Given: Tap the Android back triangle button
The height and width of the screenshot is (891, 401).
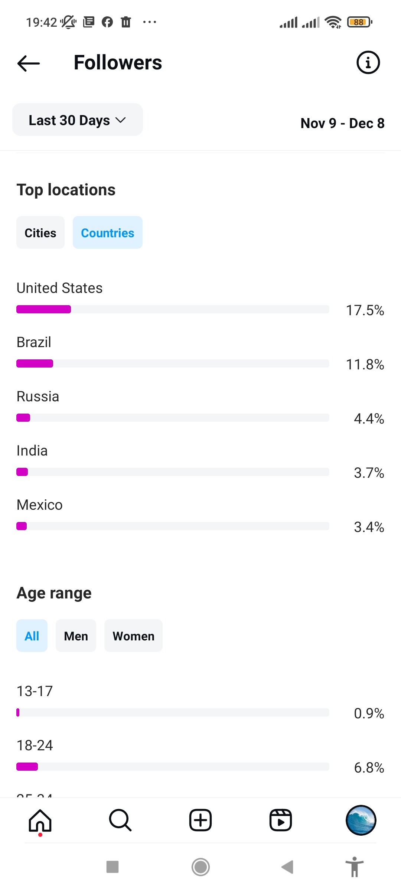Looking at the screenshot, I should 287,867.
